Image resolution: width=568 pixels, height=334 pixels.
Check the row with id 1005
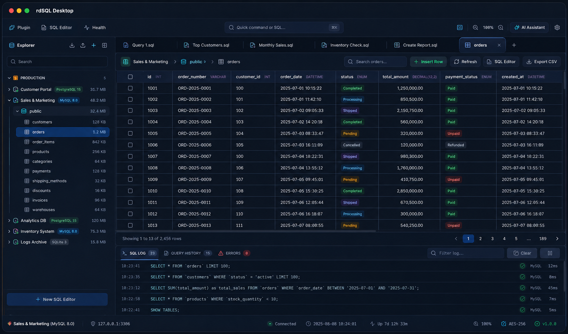[130, 133]
